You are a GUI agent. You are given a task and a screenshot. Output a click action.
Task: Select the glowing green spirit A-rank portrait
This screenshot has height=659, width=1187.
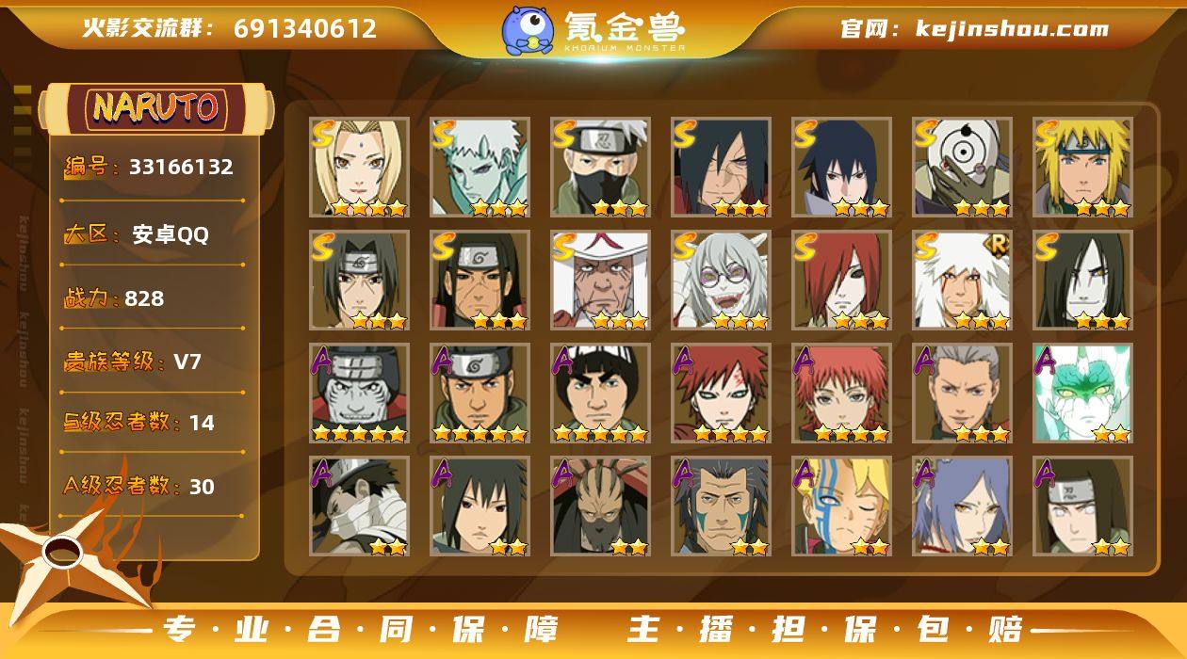(1082, 394)
